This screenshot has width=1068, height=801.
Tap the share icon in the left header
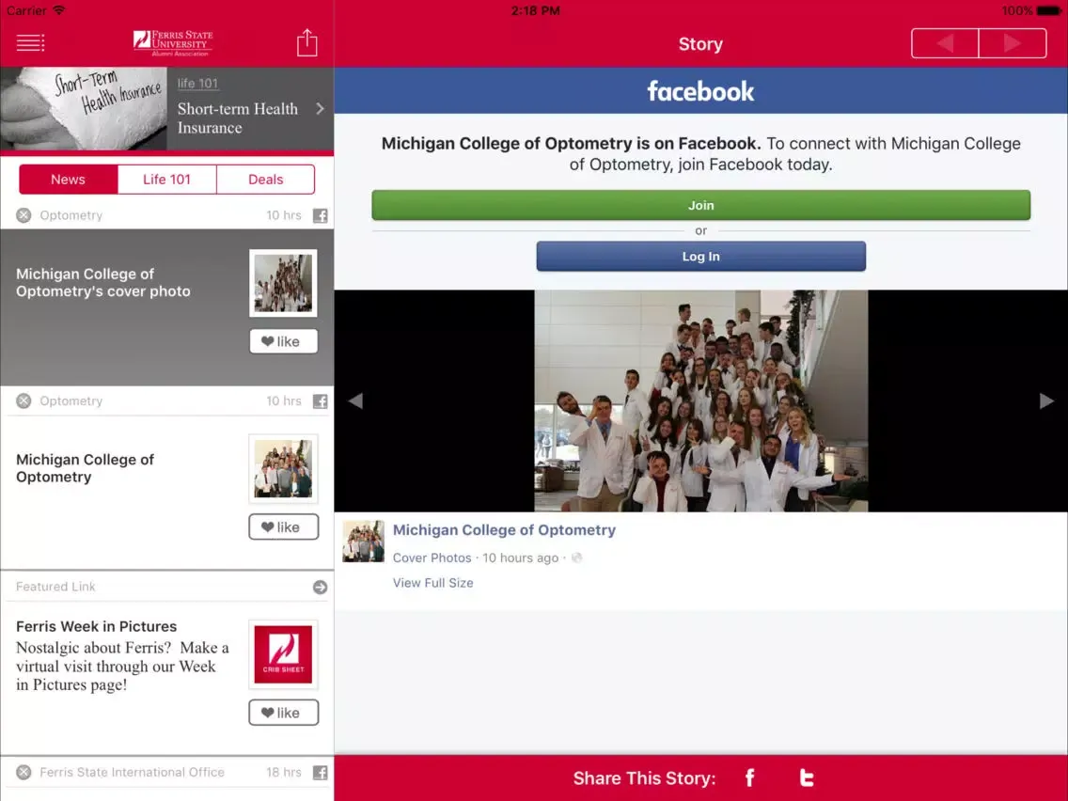coord(307,42)
